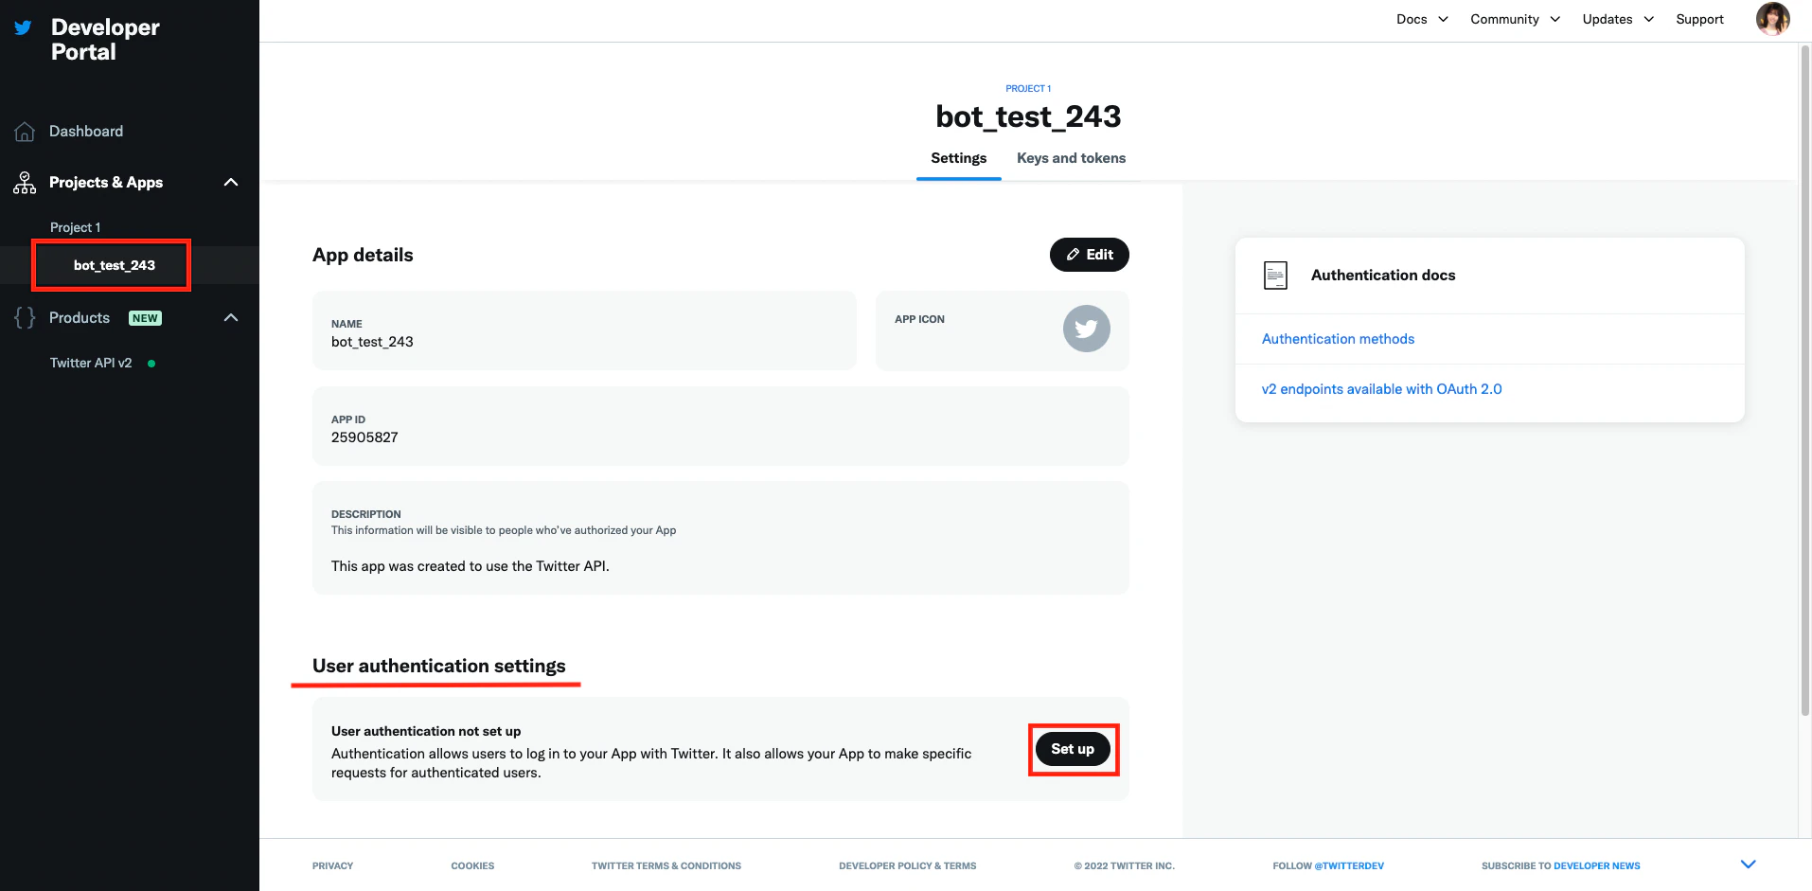Click the Developer Portal title
The image size is (1812, 891).
click(105, 40)
